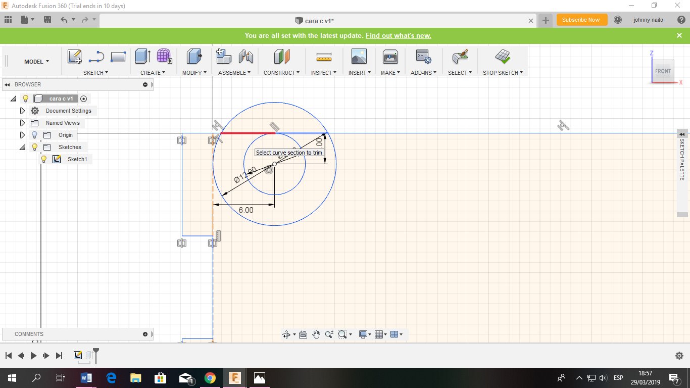The image size is (690, 388).
Task: Click the Extrude box icon
Action: pos(143,56)
